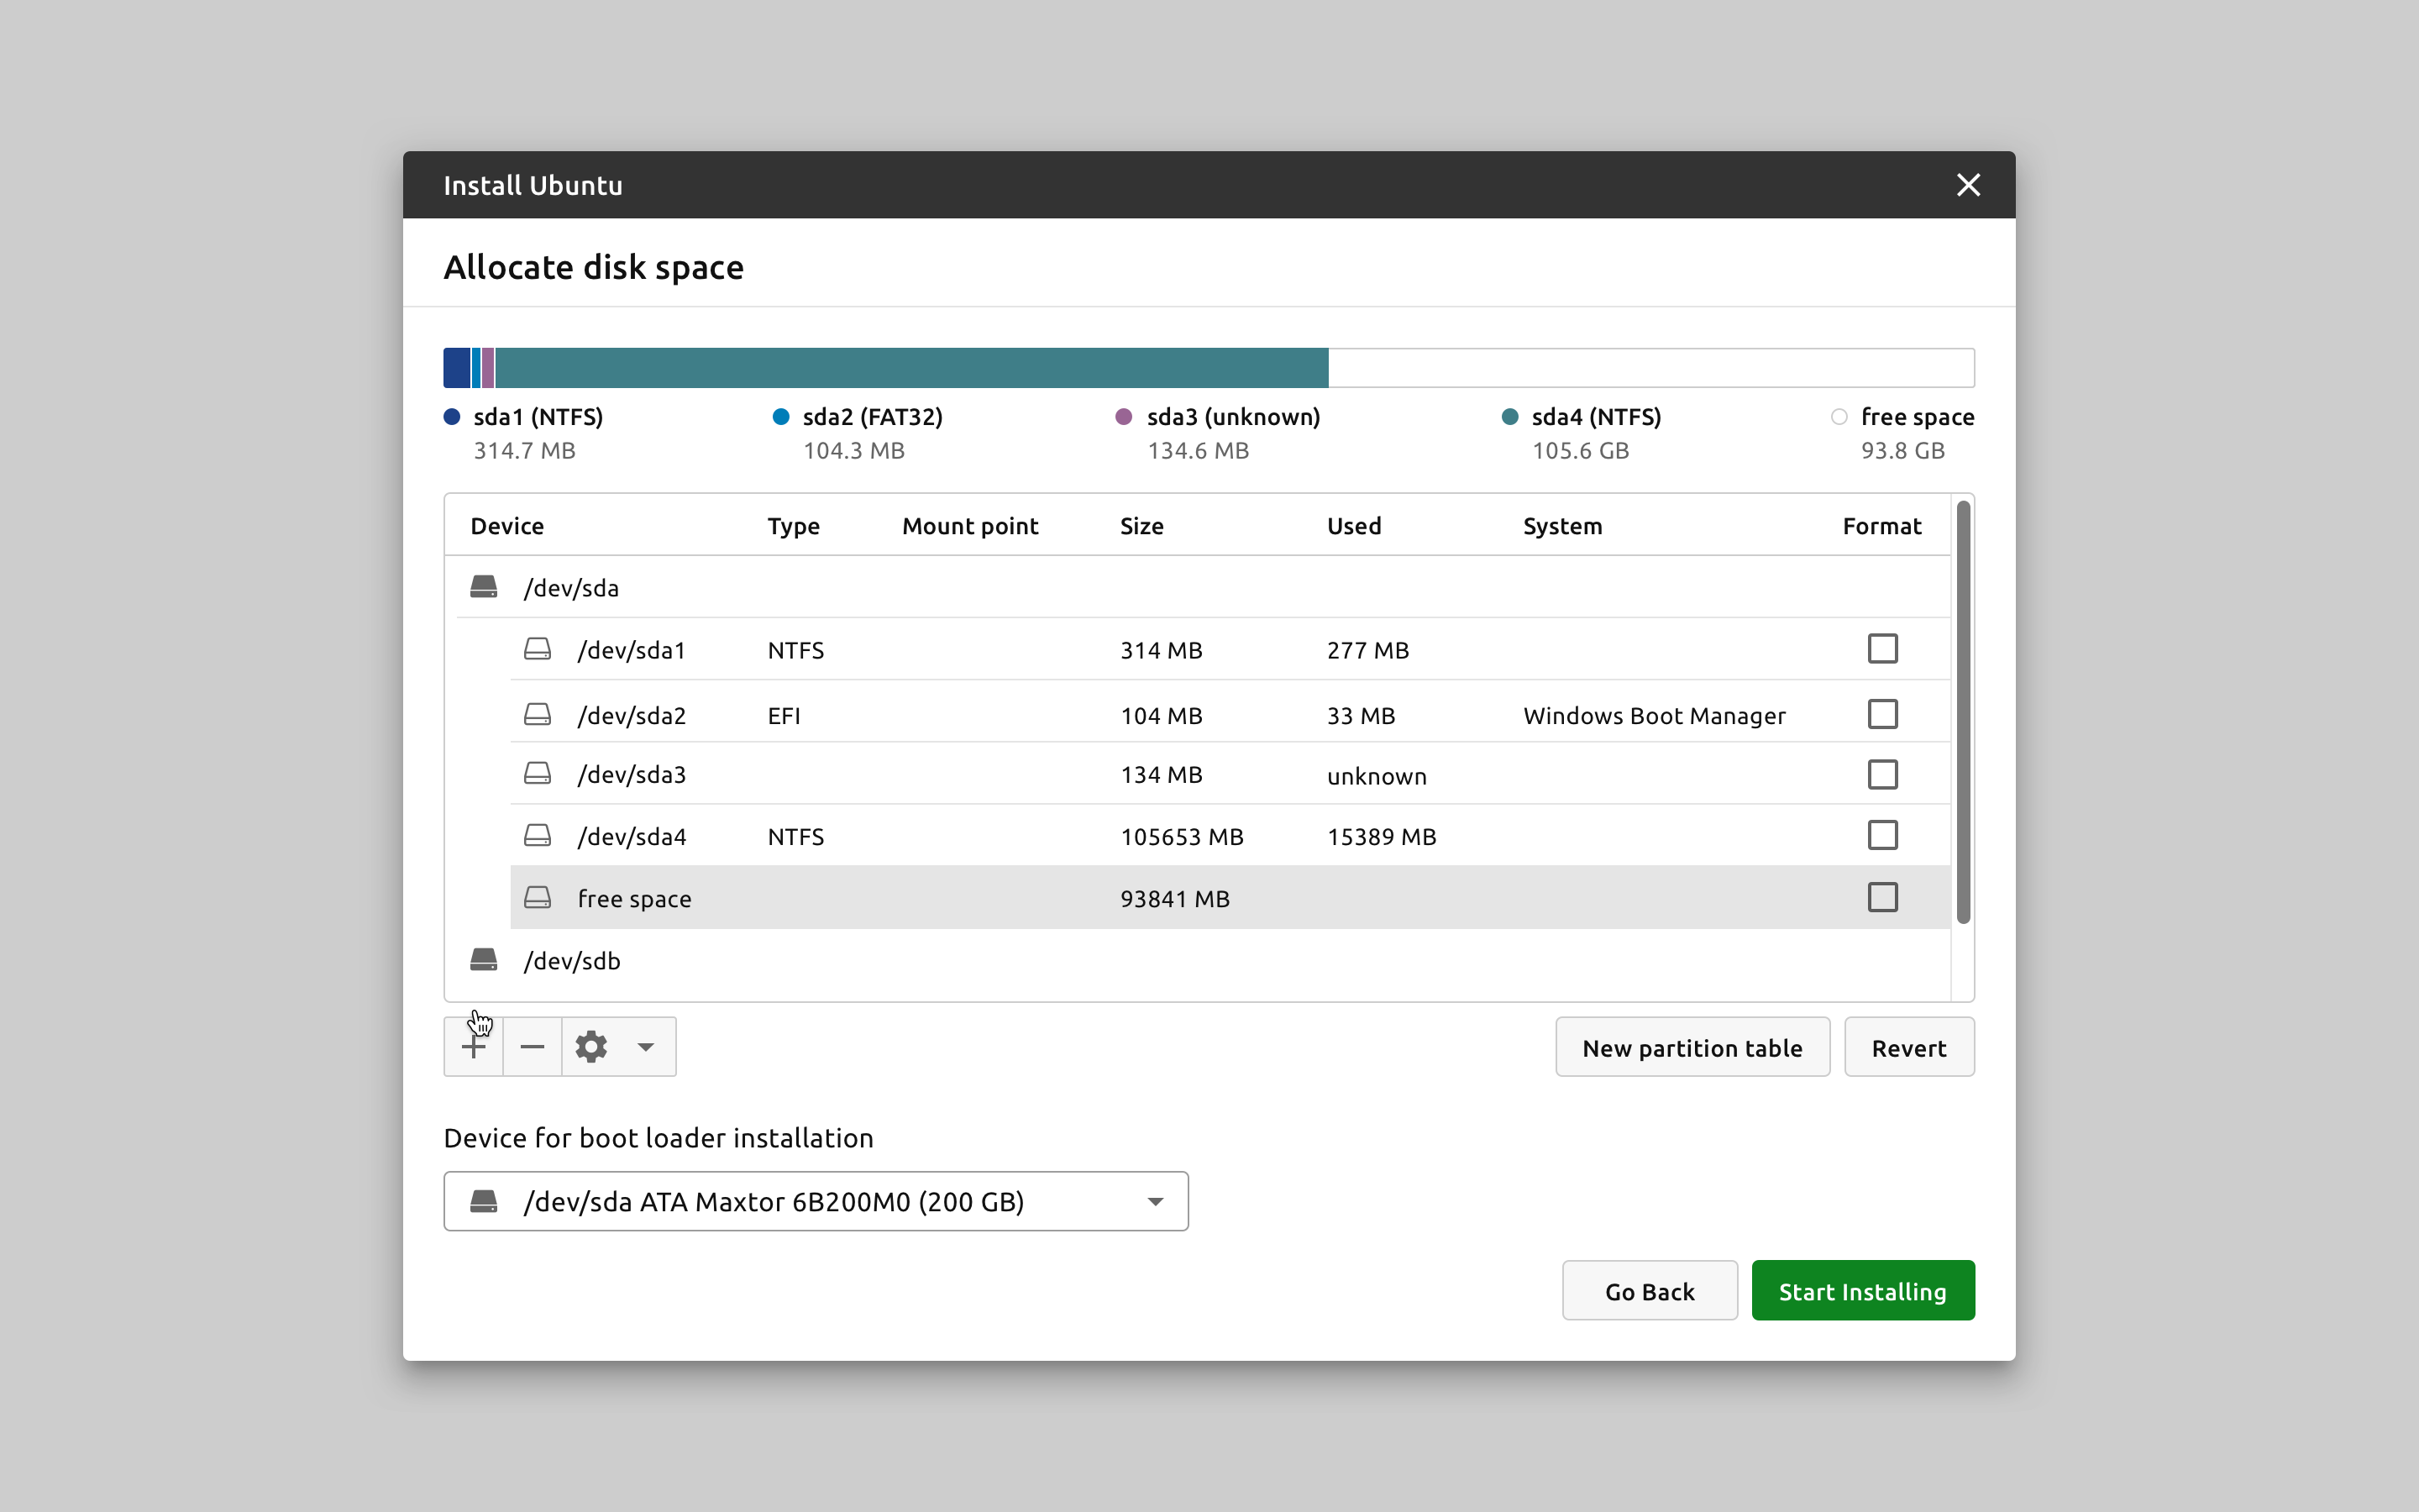This screenshot has height=1512, width=2419.
Task: Click the free space row drive icon
Action: pos(538,898)
